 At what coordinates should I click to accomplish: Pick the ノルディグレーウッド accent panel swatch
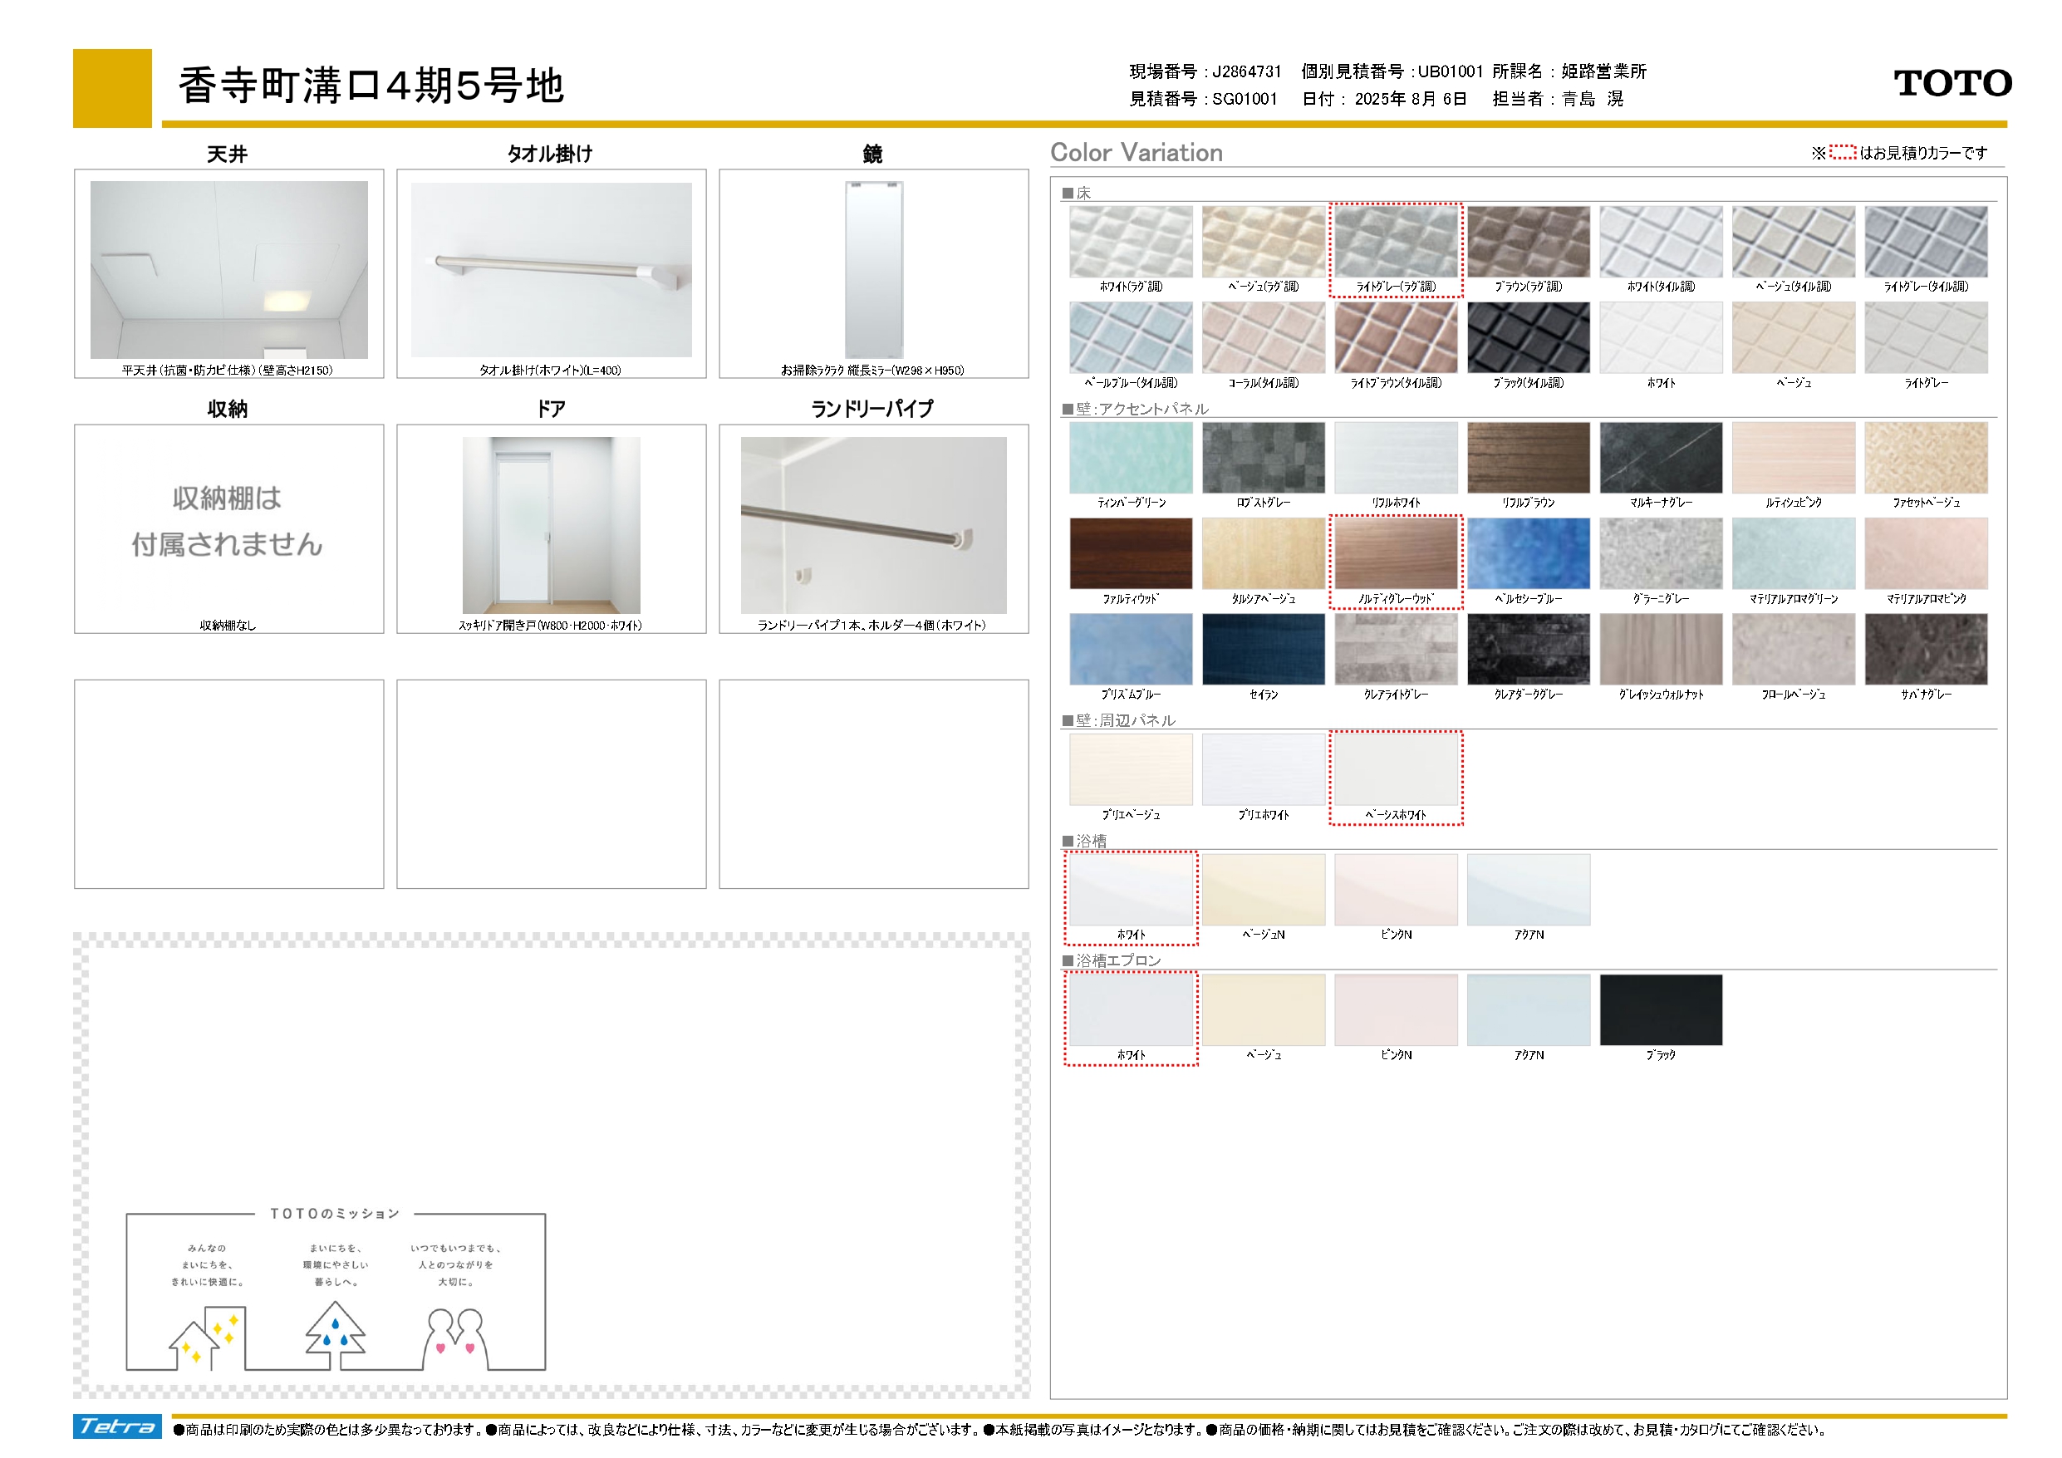coord(1396,553)
